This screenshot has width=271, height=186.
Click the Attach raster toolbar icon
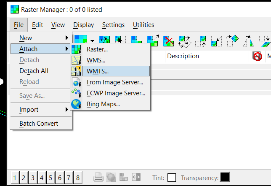click(81, 39)
